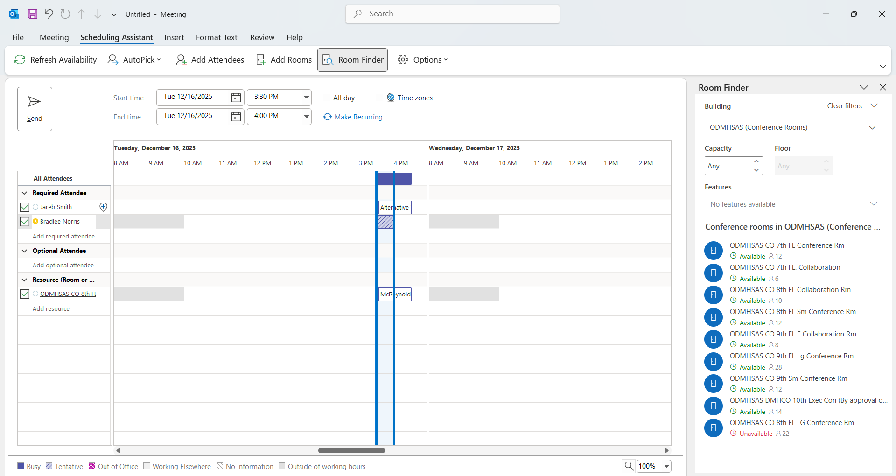Click the Redo arrow icon
896x476 pixels.
(x=65, y=14)
